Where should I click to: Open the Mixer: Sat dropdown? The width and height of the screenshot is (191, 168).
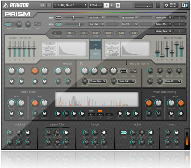pyautogui.click(x=96, y=24)
